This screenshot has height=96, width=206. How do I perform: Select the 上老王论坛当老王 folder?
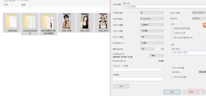[x=30, y=24]
